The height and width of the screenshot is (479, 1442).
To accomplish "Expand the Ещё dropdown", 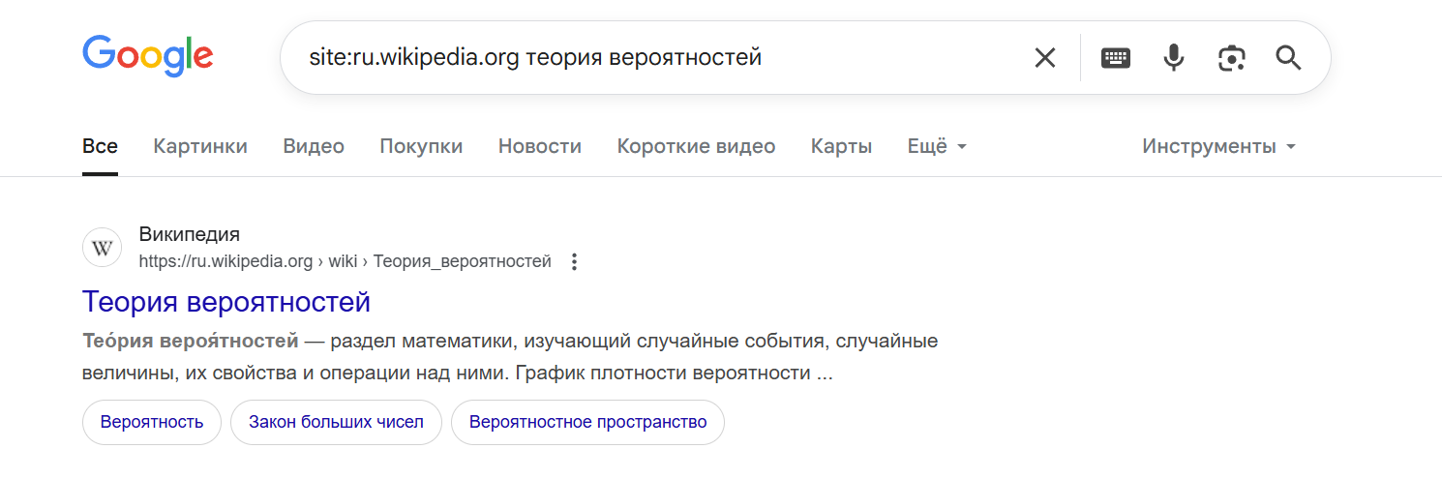I will [x=937, y=146].
